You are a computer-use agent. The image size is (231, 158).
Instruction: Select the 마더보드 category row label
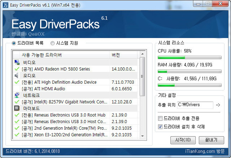[31, 108]
